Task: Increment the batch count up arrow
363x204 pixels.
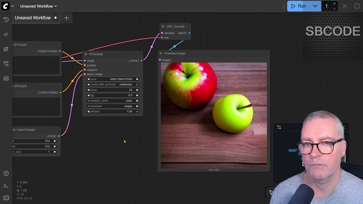Action: pyautogui.click(x=334, y=4)
